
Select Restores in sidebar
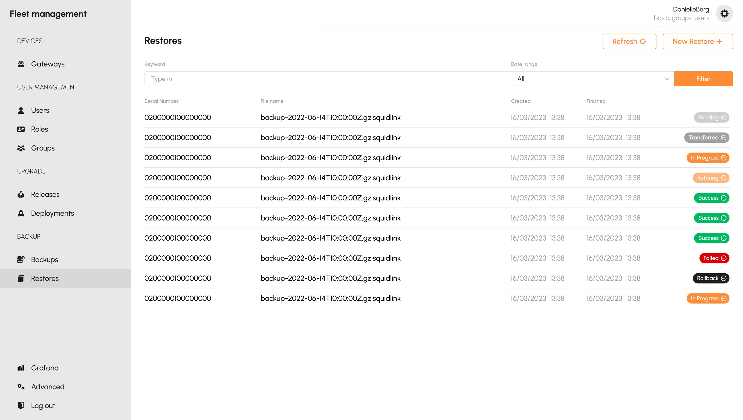[65, 278]
